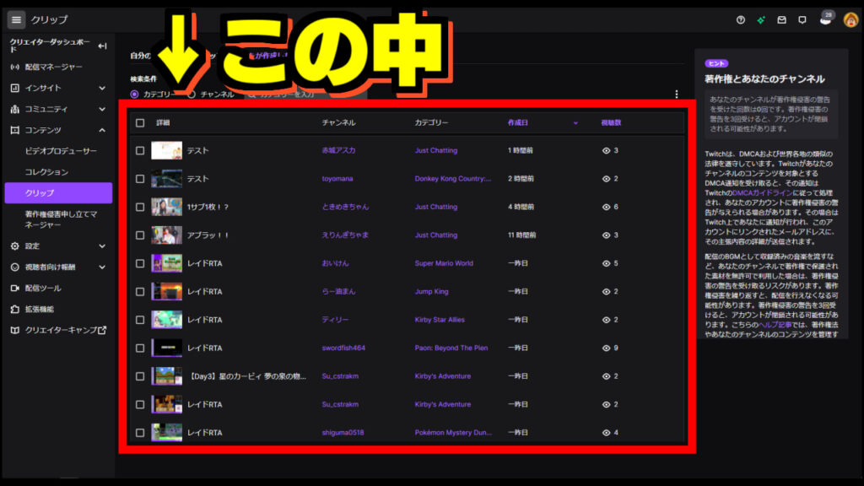
Task: Click the 配信ツール camera icon
Action: pyautogui.click(x=15, y=289)
